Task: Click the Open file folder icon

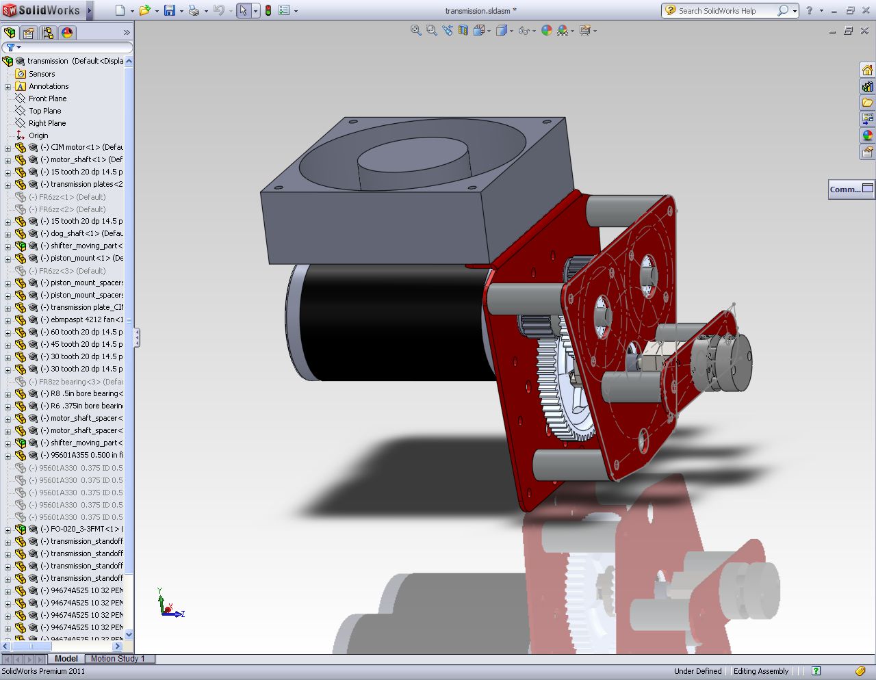Action: pyautogui.click(x=144, y=10)
